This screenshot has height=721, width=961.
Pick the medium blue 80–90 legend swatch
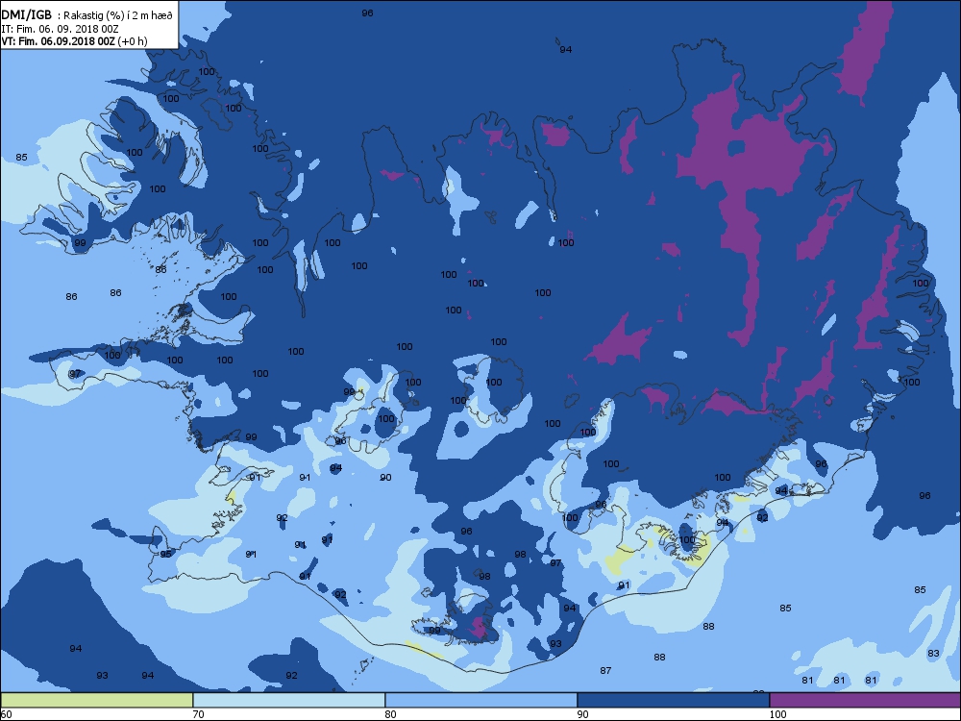[x=481, y=700]
